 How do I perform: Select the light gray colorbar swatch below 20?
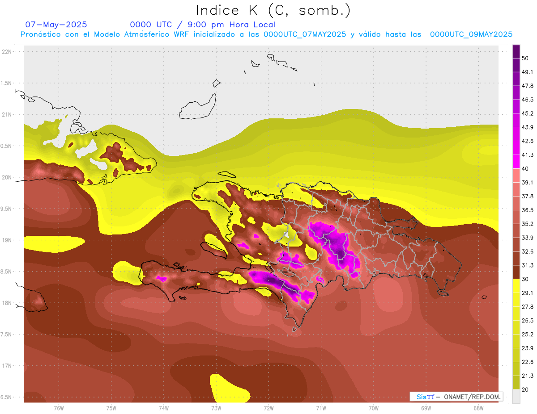point(516,396)
